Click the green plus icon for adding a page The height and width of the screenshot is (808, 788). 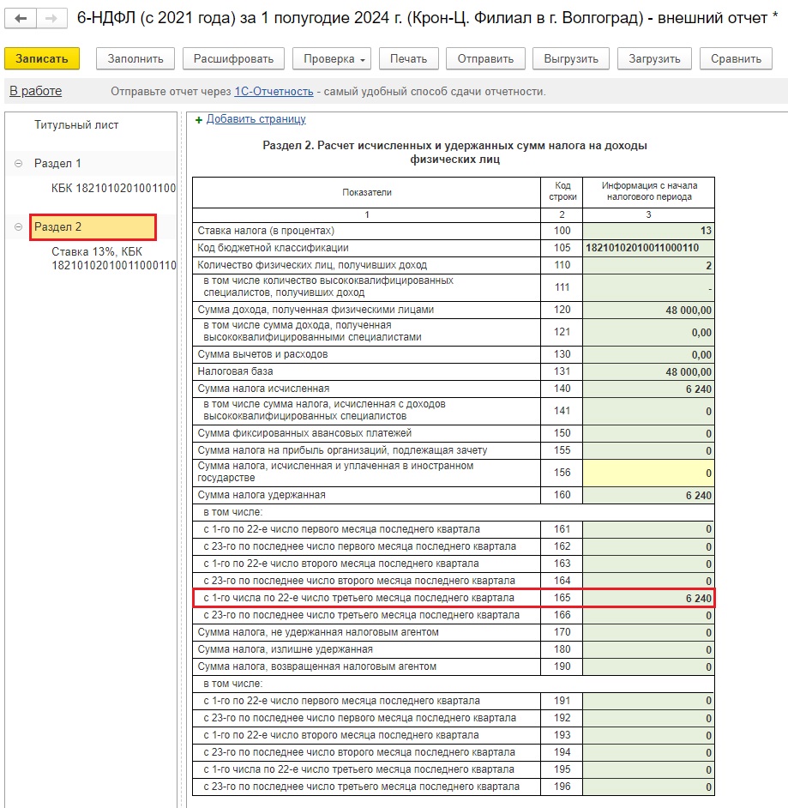pyautogui.click(x=199, y=120)
